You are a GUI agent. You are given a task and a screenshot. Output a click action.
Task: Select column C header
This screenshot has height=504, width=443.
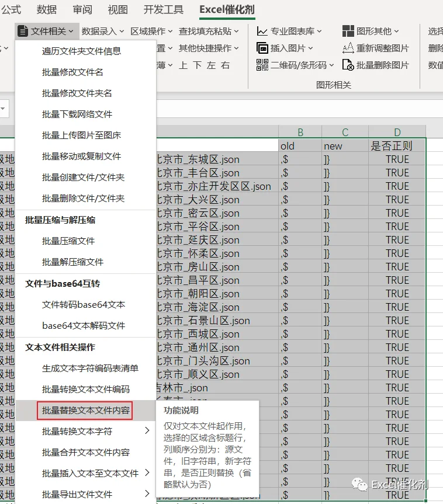pos(345,132)
